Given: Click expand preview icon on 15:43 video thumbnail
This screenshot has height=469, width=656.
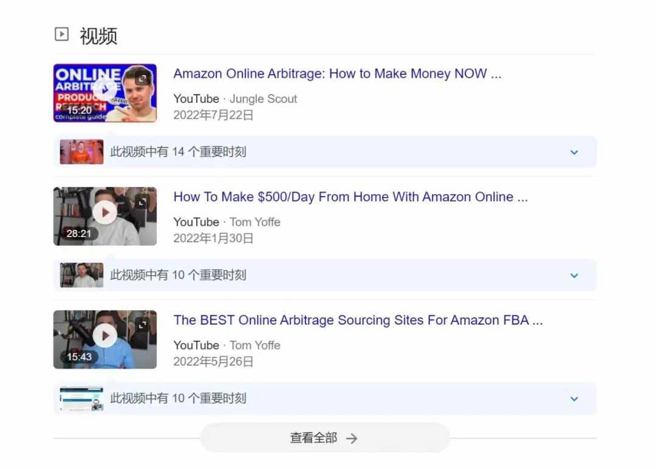Looking at the screenshot, I should [x=142, y=325].
